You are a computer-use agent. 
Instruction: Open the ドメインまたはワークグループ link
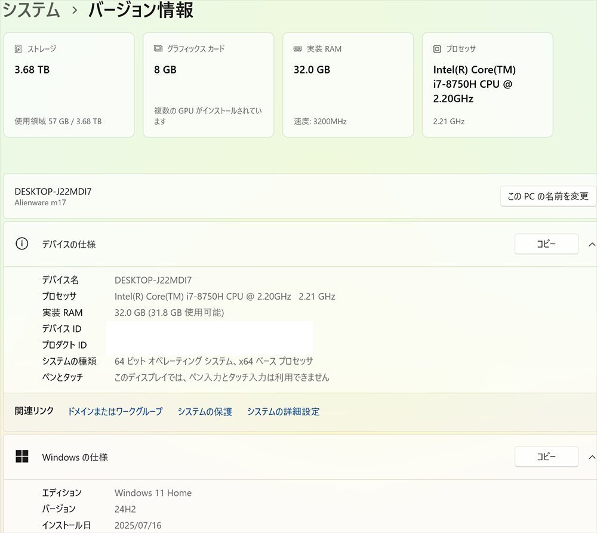(115, 411)
